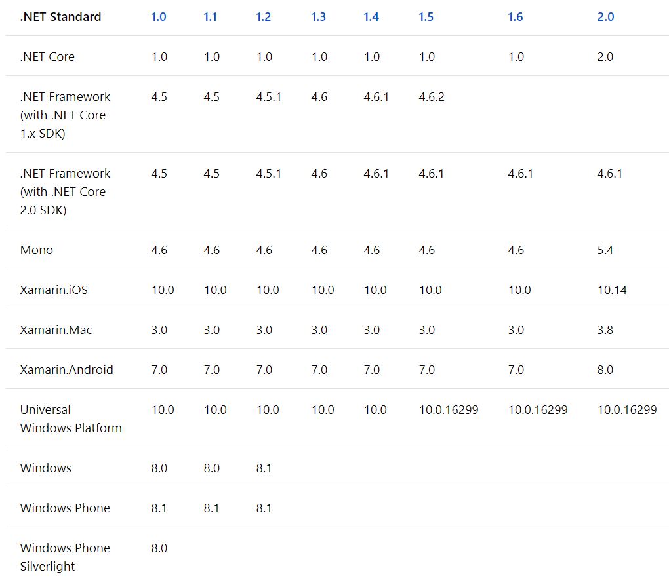Open the .NET Standard 2.0 link
This screenshot has height=581, width=669.
605,16
